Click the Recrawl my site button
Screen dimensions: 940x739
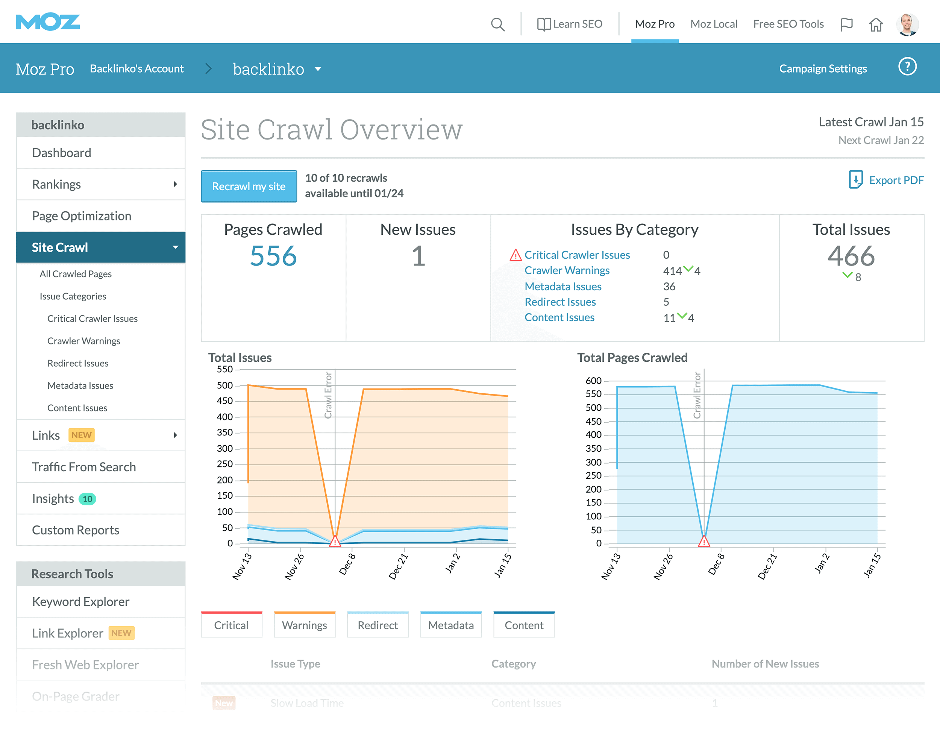[247, 185]
